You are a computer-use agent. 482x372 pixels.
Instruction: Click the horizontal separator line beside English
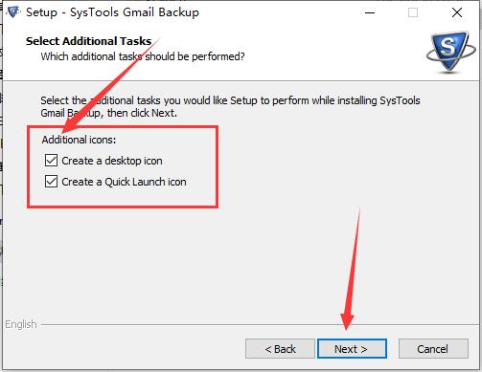click(260, 325)
